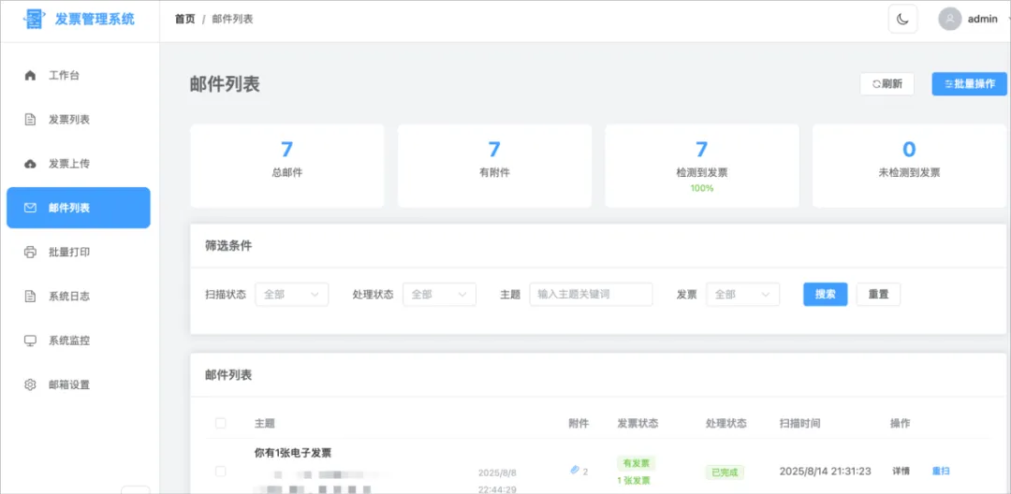The image size is (1011, 494).
Task: Select 批量打印 in sidebar
Action: 79,252
